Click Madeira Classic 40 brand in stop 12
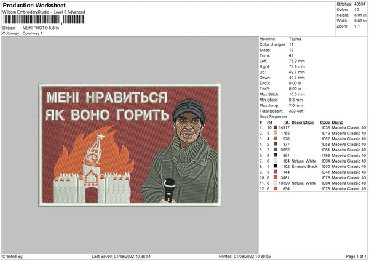 pos(349,189)
